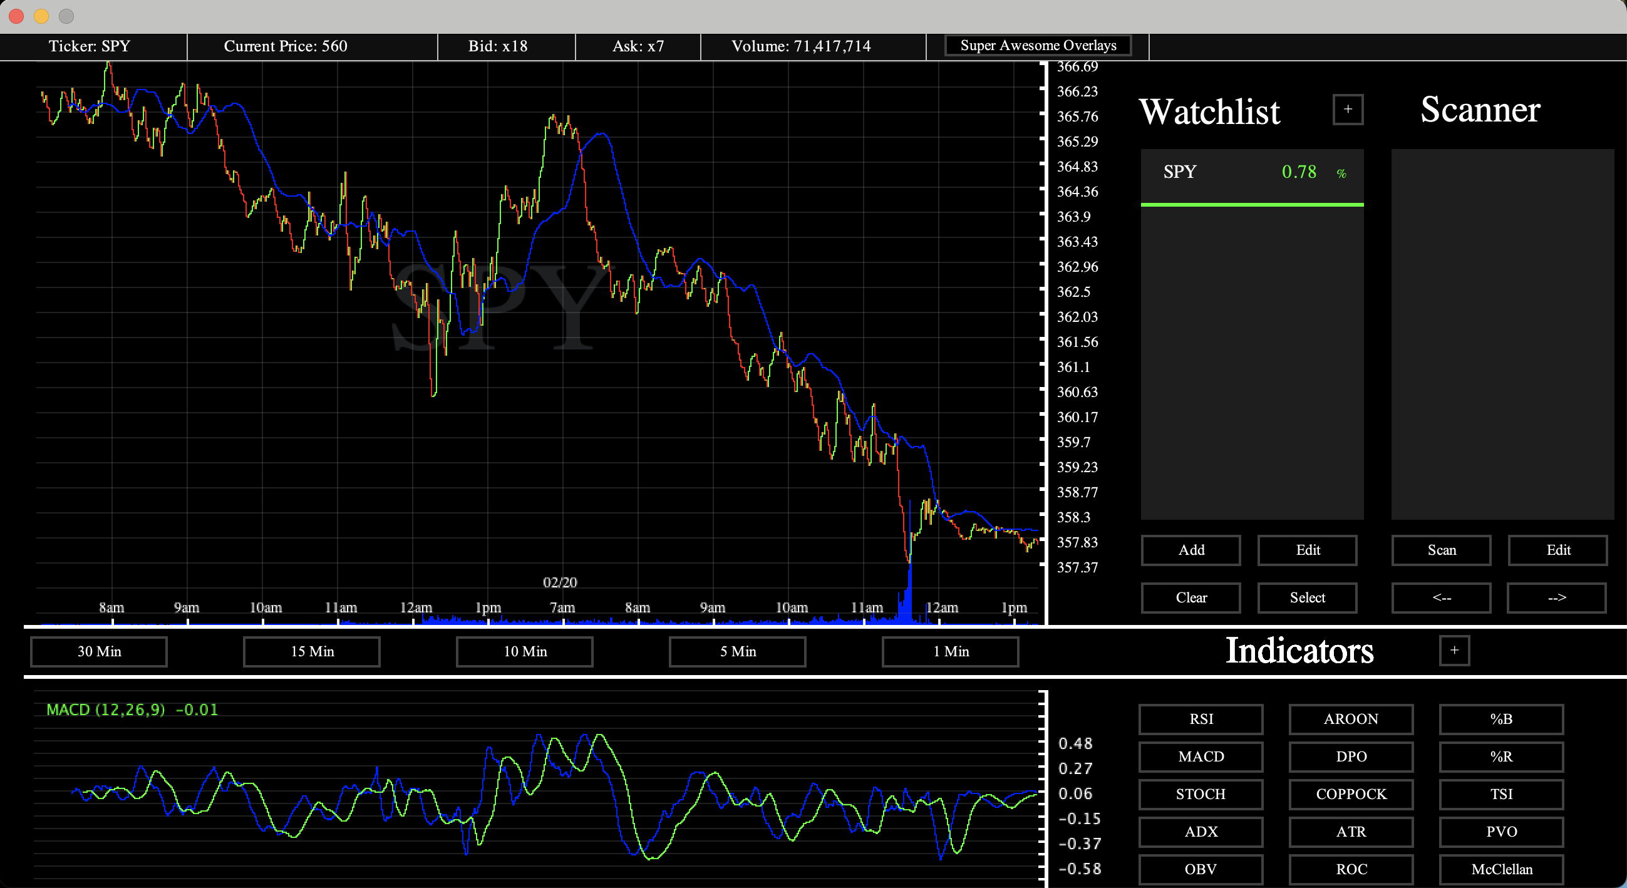Enable the STOCH indicator
This screenshot has height=888, width=1627.
[x=1200, y=794]
